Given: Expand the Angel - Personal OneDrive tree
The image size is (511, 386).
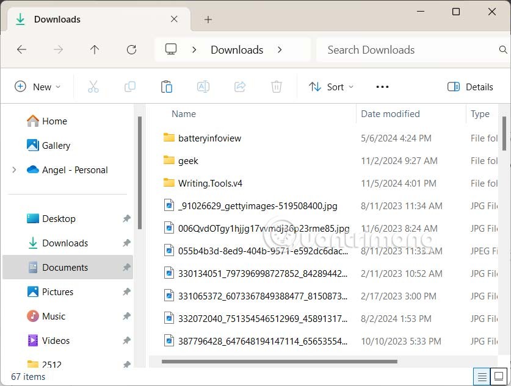Looking at the screenshot, I should pyautogui.click(x=14, y=170).
